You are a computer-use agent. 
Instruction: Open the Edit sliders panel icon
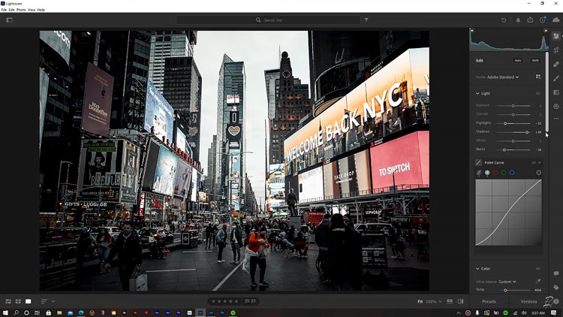pos(556,36)
